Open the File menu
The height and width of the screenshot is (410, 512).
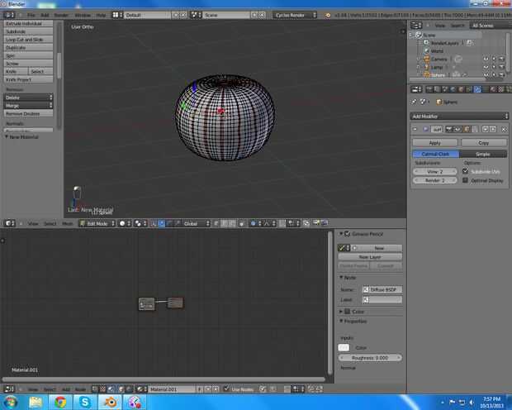click(31, 15)
